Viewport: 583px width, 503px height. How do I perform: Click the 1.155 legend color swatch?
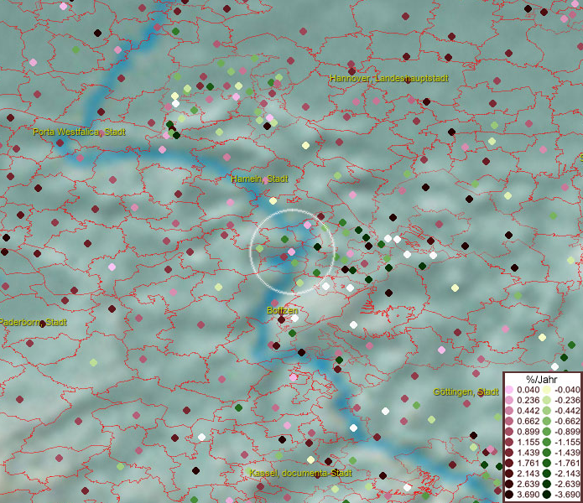(509, 442)
